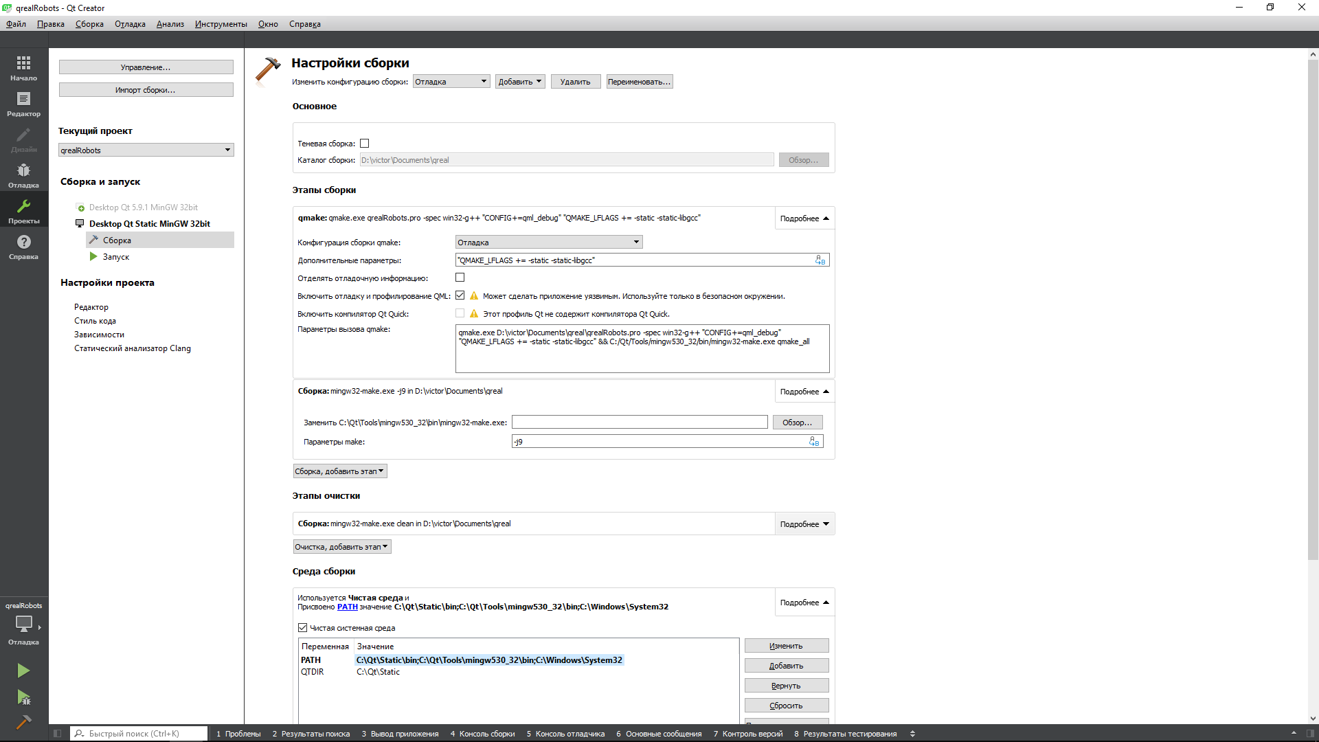This screenshot has height=742, width=1319.
Task: Click Сбросить environment button
Action: (787, 706)
